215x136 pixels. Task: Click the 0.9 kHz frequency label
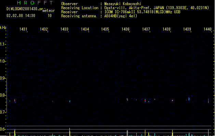pyautogui.click(x=3, y=78)
